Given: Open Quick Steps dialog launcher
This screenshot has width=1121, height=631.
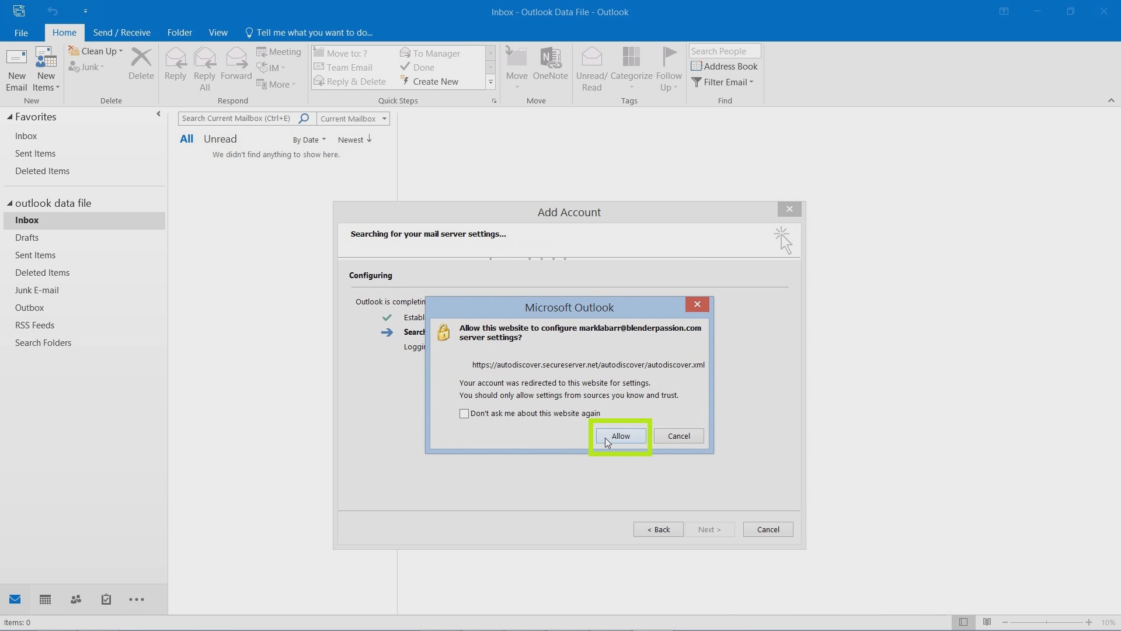Looking at the screenshot, I should point(494,101).
